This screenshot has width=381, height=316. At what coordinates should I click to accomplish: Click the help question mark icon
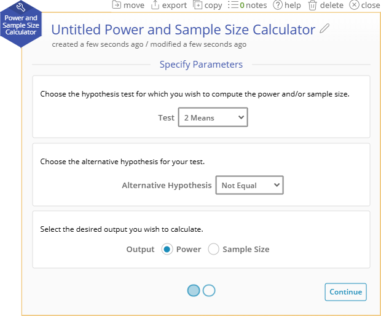(x=278, y=5)
